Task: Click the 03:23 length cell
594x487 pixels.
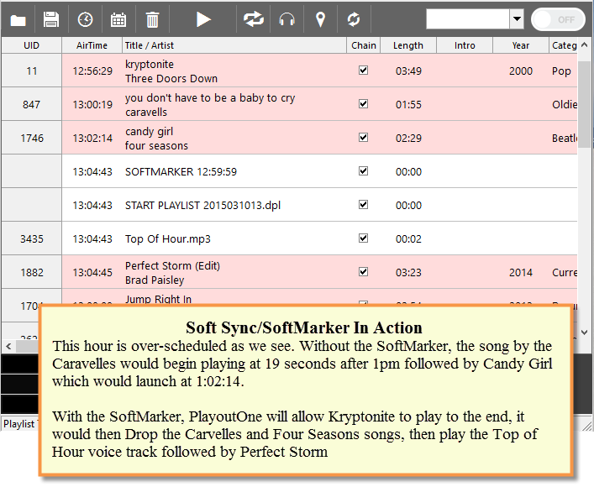Action: (x=408, y=272)
